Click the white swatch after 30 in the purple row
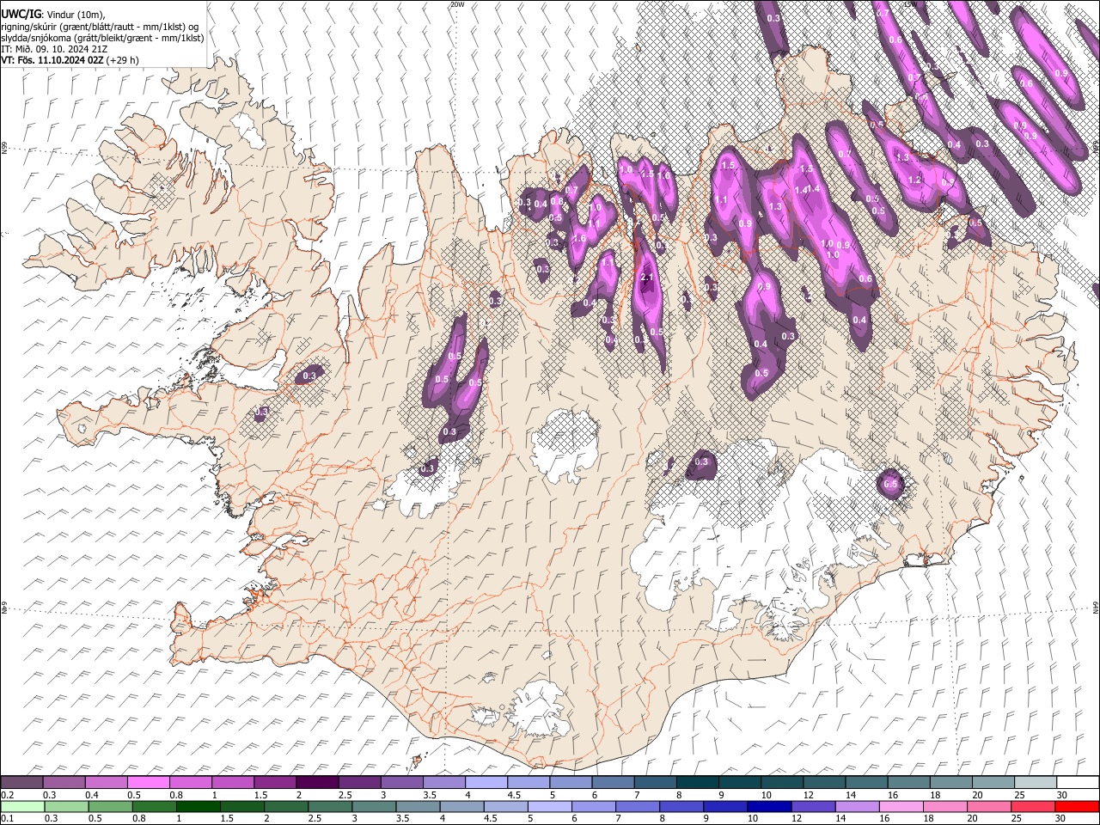This screenshot has height=825, width=1100. [1078, 782]
